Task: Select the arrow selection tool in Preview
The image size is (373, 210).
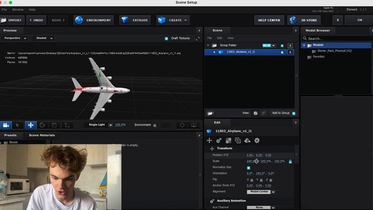Action: [x=17, y=125]
